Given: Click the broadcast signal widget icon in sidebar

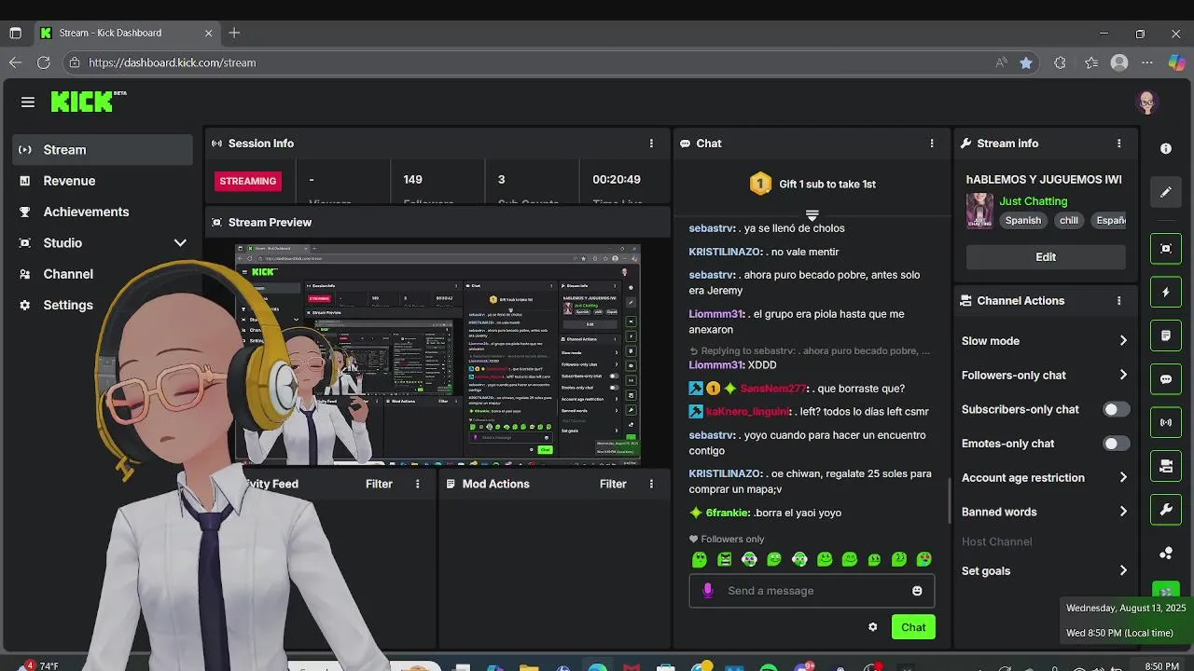Looking at the screenshot, I should [1166, 422].
